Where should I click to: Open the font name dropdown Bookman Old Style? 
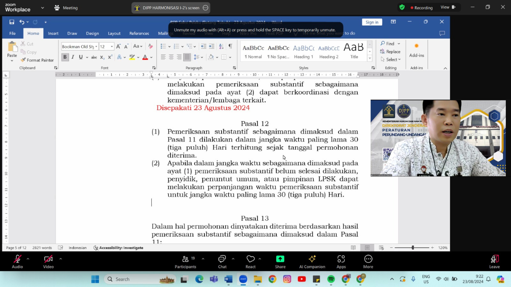click(x=96, y=47)
